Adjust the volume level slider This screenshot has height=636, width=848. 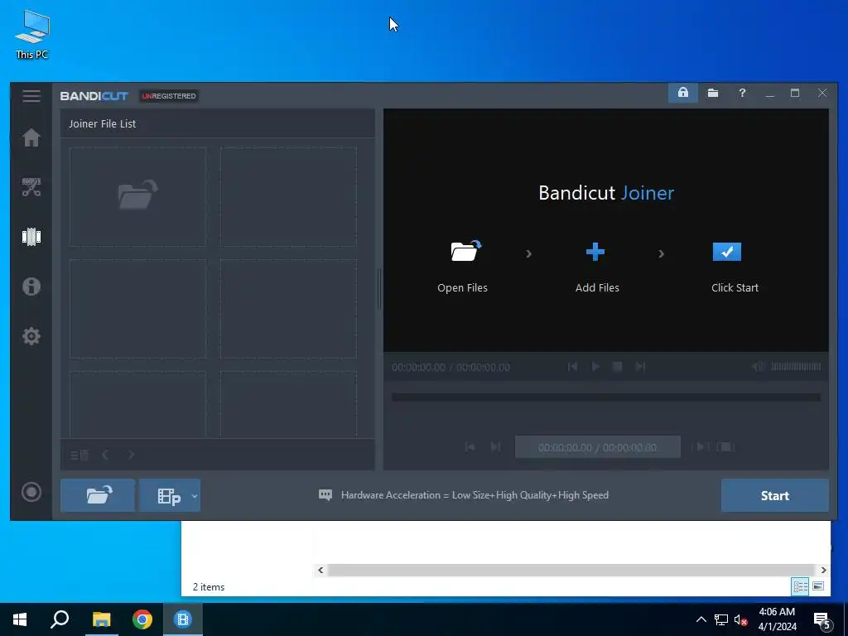796,367
